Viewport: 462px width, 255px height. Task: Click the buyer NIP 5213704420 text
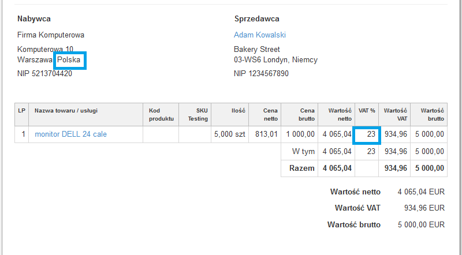click(x=44, y=74)
